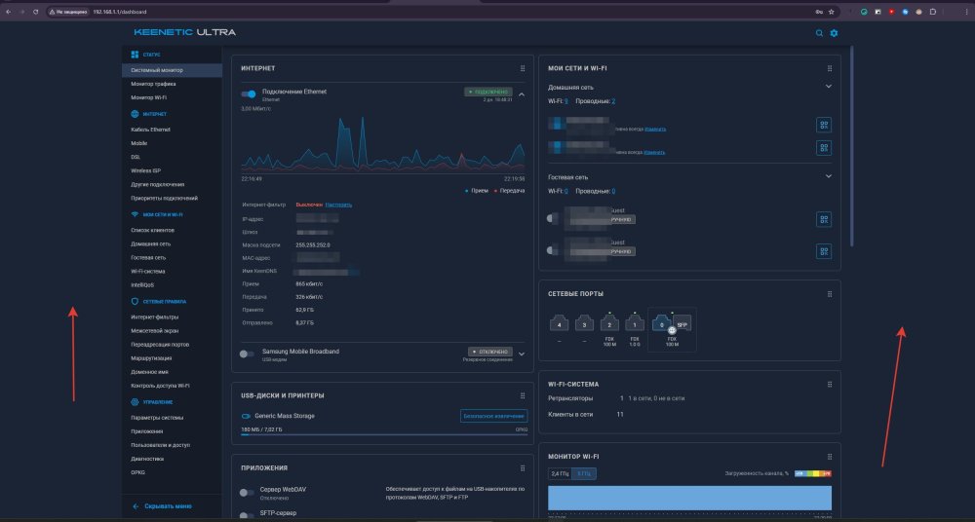
Task: Select network port 1 icon
Action: tap(635, 323)
